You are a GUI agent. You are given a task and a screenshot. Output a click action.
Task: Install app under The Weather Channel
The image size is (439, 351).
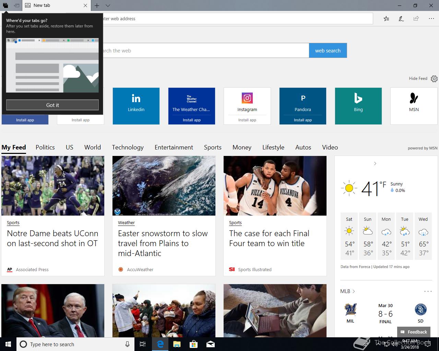(x=192, y=120)
